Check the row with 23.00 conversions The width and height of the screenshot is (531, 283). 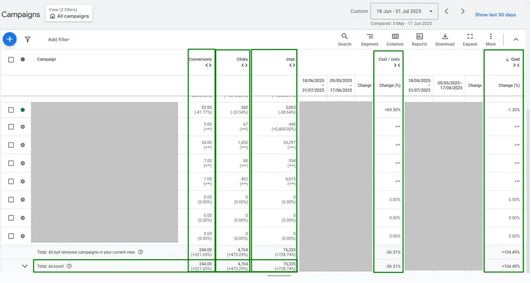coord(11,110)
